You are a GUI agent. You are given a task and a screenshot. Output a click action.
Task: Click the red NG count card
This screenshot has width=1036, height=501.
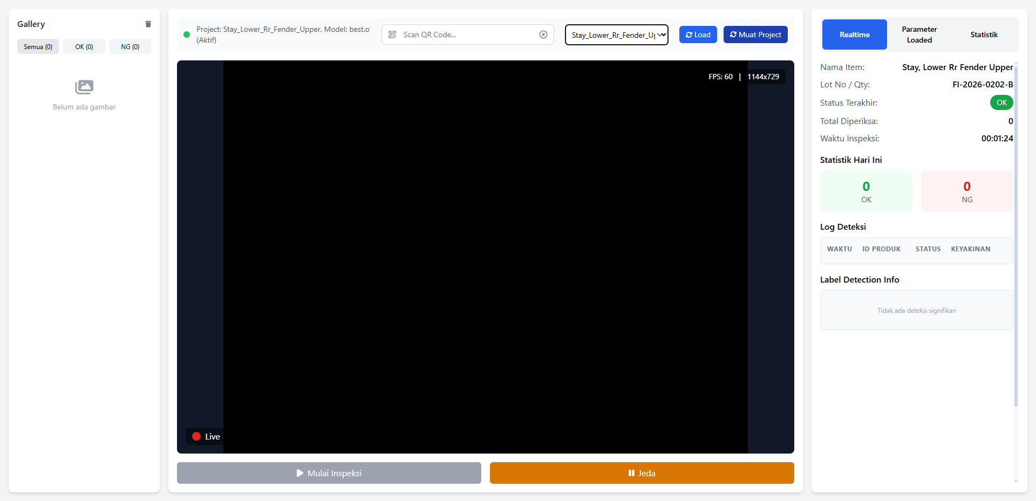[967, 191]
